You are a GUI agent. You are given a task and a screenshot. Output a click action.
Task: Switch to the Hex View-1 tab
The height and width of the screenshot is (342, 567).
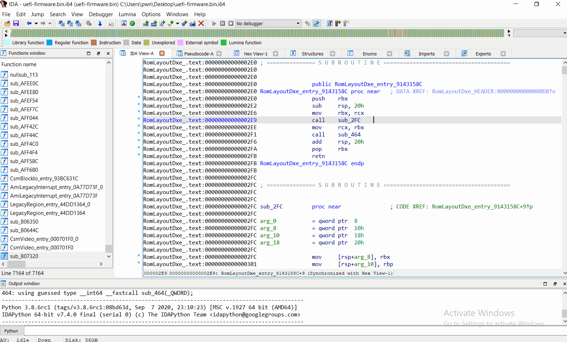pyautogui.click(x=255, y=54)
